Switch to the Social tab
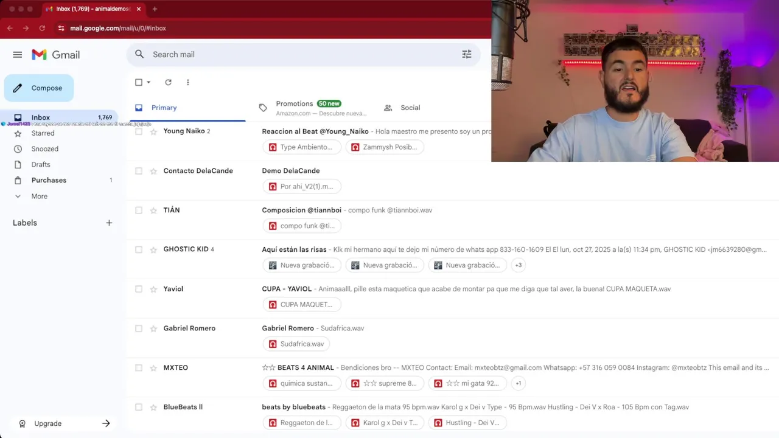Screen dimensions: 779x438 tap(402, 108)
